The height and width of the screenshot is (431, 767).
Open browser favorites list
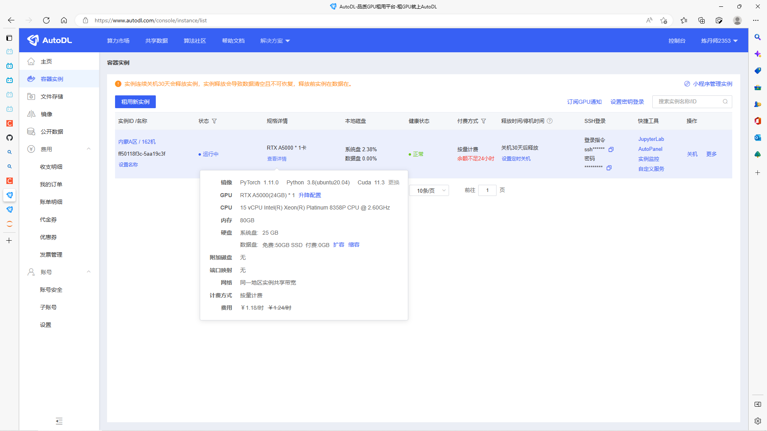[x=684, y=20]
